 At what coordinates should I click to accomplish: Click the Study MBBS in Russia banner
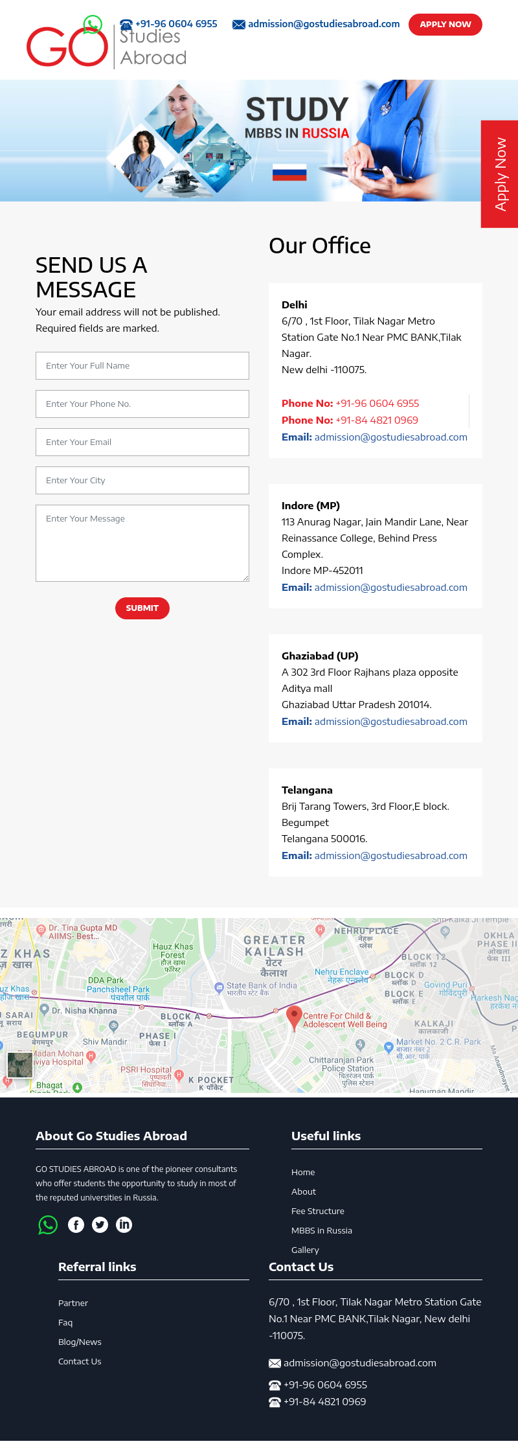pos(259,141)
